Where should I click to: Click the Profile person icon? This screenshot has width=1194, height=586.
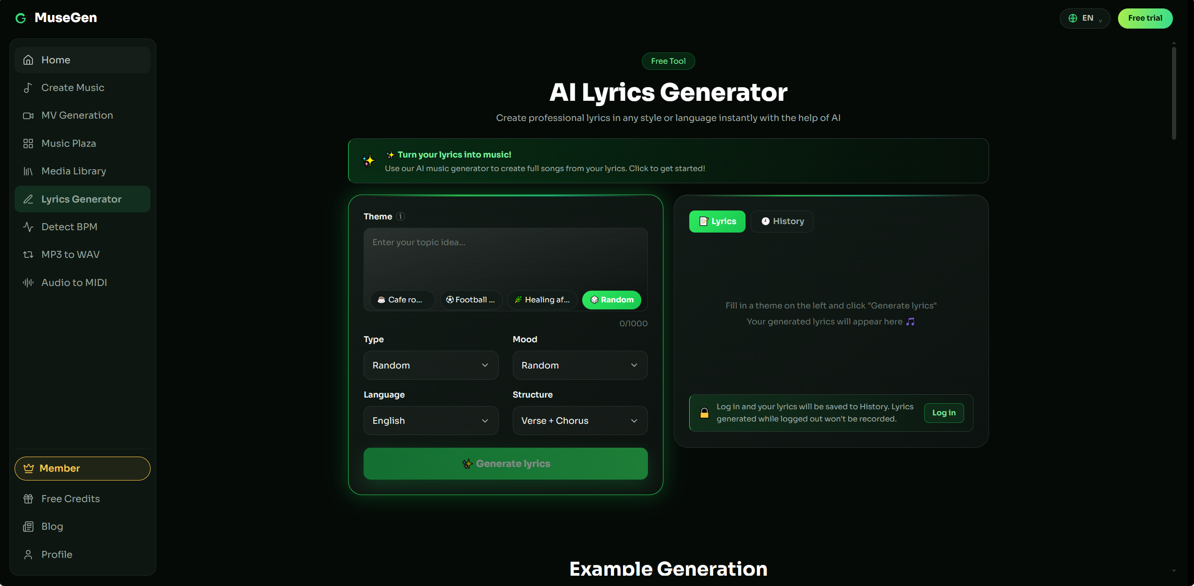(x=28, y=555)
